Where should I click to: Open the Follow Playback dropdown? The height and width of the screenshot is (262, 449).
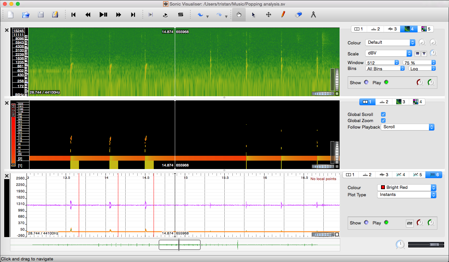pos(407,127)
